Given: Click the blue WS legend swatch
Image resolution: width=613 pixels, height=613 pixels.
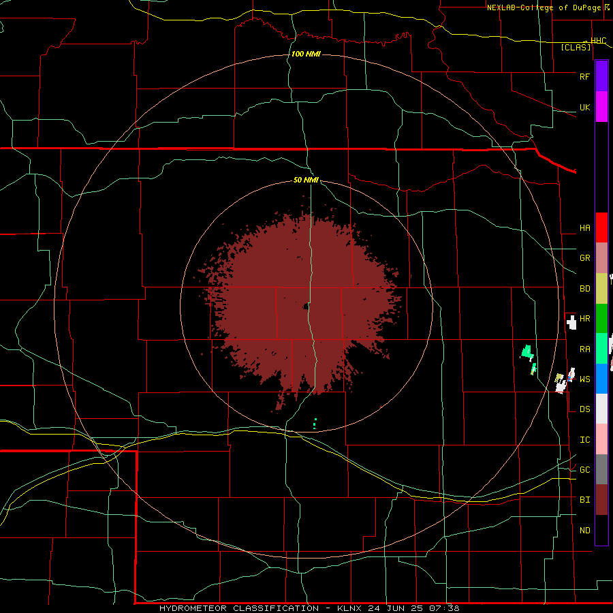Looking at the screenshot, I should 601,379.
